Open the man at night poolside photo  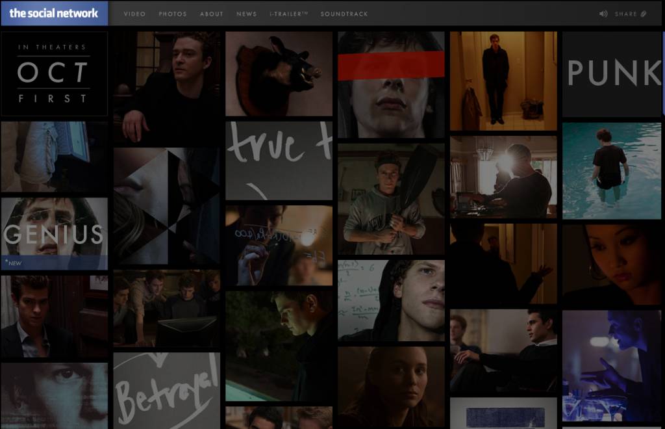tap(279, 346)
